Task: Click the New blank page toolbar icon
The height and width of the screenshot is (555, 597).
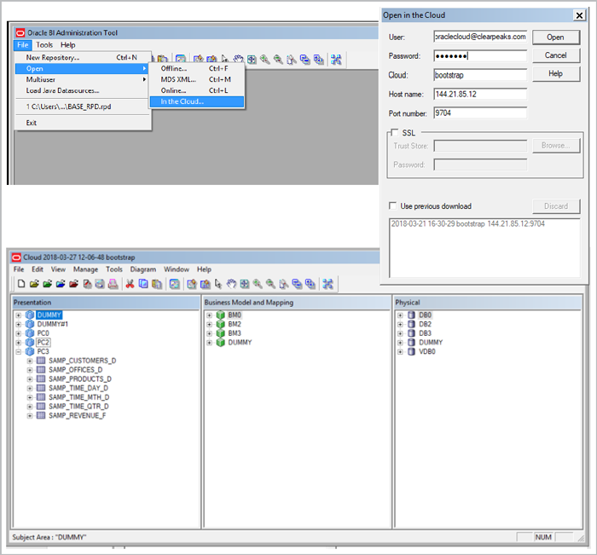Action: click(21, 284)
